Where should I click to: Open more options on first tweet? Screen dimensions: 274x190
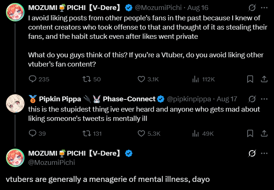(264, 8)
